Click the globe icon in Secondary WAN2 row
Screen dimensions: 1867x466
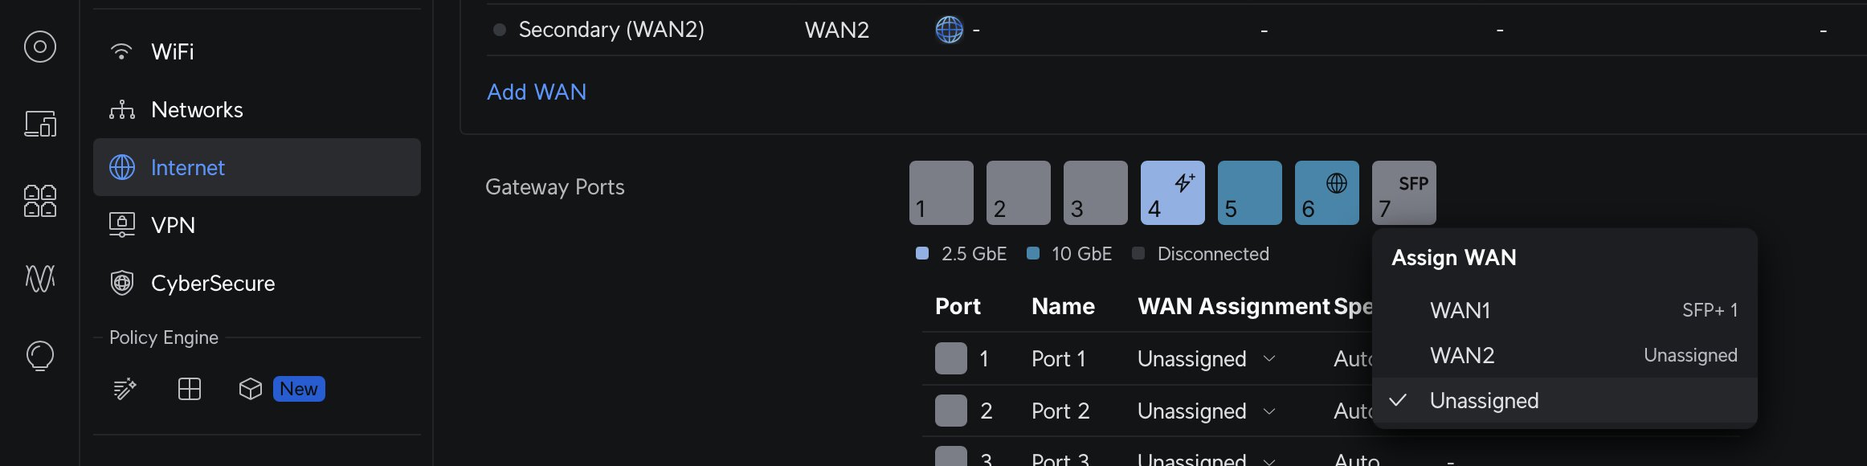pos(949,31)
